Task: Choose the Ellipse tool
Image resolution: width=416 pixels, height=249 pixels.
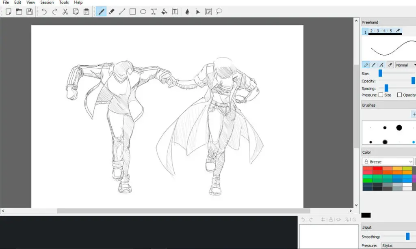Action: [143, 11]
